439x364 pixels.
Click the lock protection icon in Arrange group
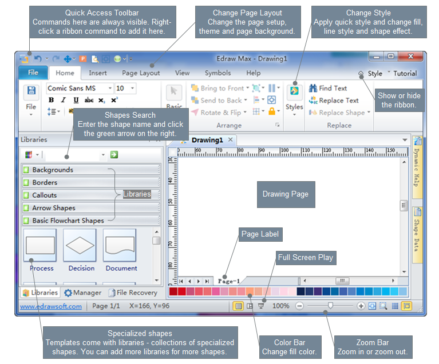coord(271,111)
